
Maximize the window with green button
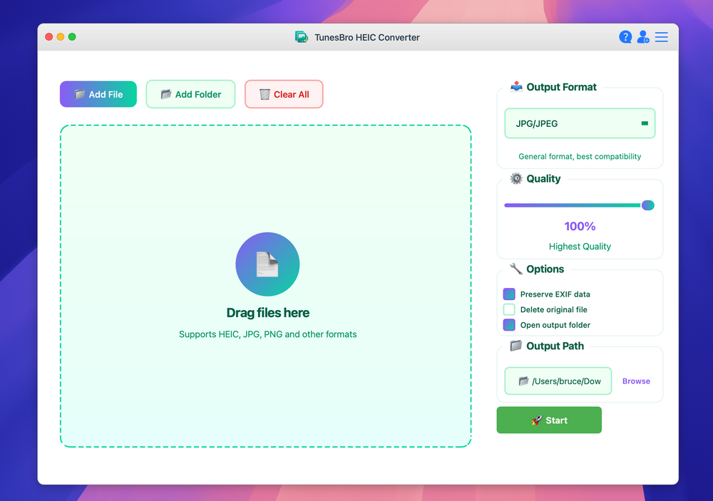pos(72,37)
